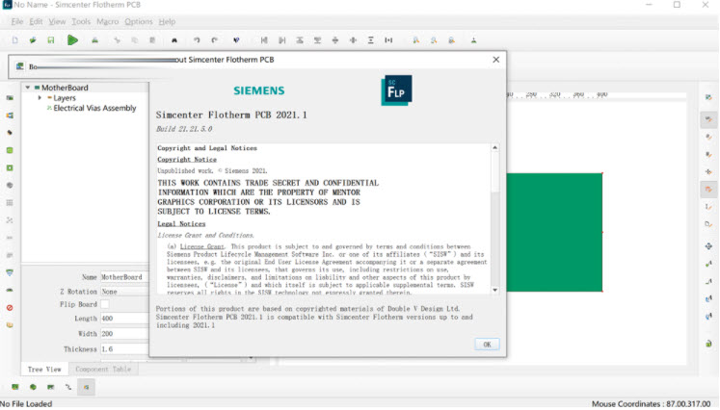
Task: Click the Thickness field showing 1.6
Action: tap(125, 350)
